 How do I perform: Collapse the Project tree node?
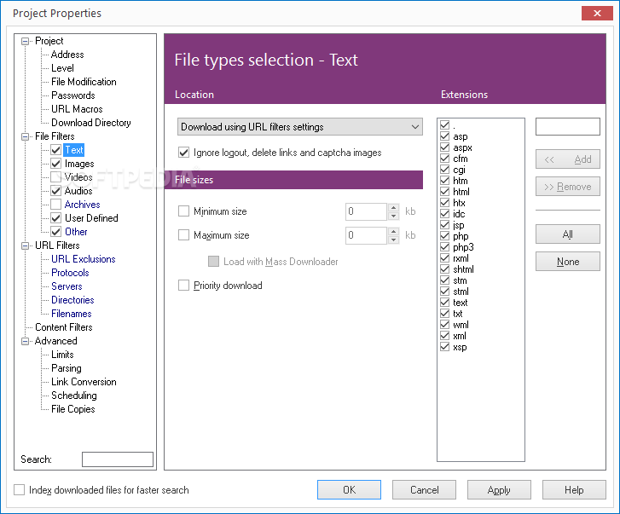26,41
